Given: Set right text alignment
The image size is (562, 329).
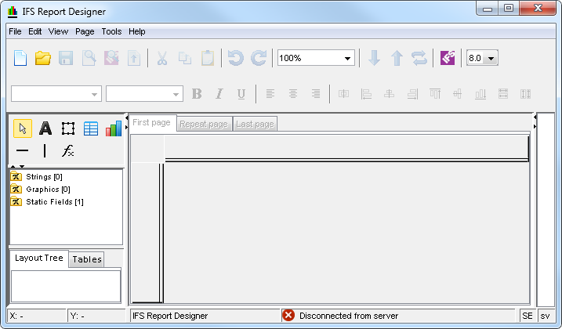Looking at the screenshot, I should 316,94.
